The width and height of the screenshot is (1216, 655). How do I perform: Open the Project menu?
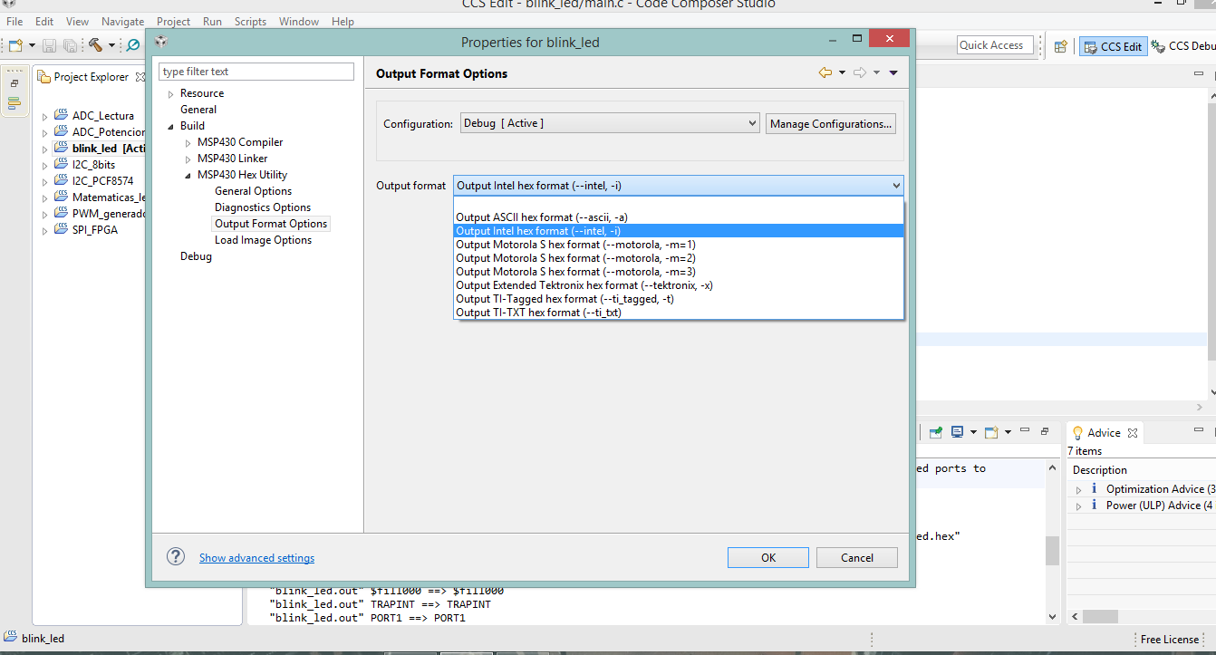[x=173, y=21]
